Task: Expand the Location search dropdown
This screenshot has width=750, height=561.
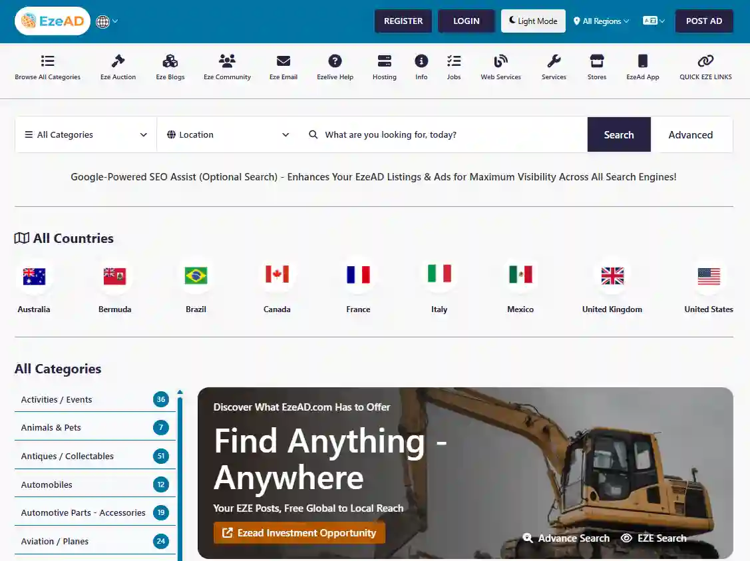Action: [x=228, y=135]
